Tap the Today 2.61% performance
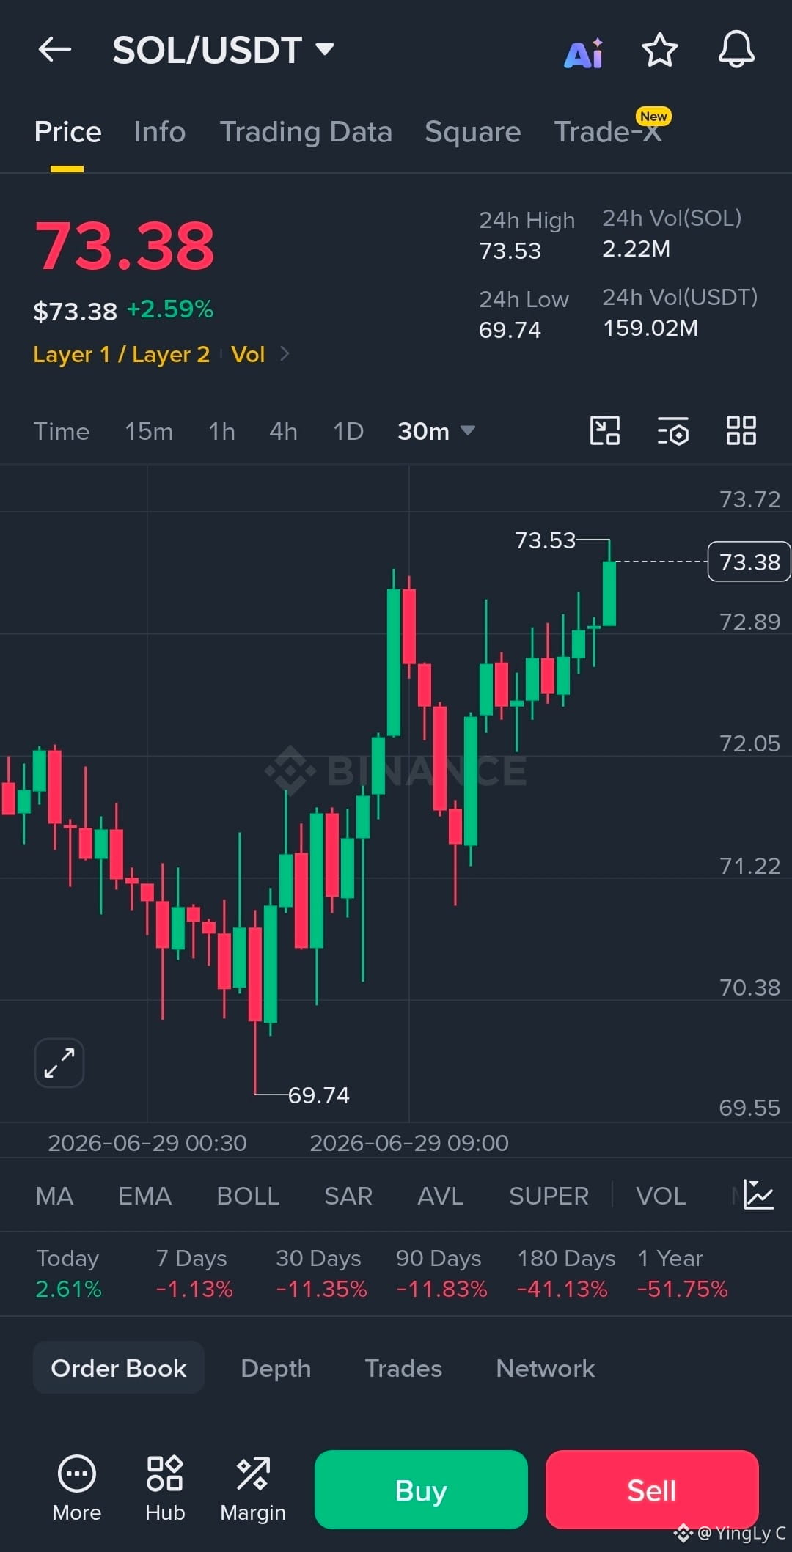Screen dimensions: 792x1552 [x=68, y=1274]
